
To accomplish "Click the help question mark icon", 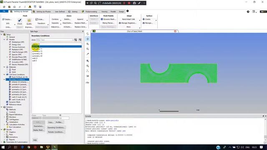I will [x=248, y=12].
